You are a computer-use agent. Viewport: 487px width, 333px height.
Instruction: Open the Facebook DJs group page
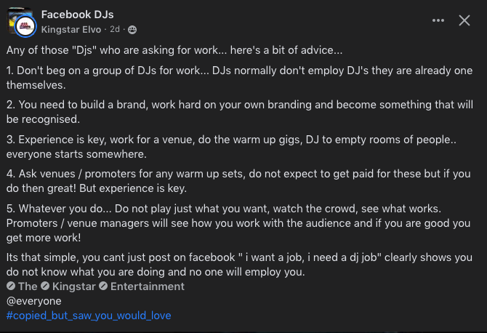pyautogui.click(x=78, y=15)
